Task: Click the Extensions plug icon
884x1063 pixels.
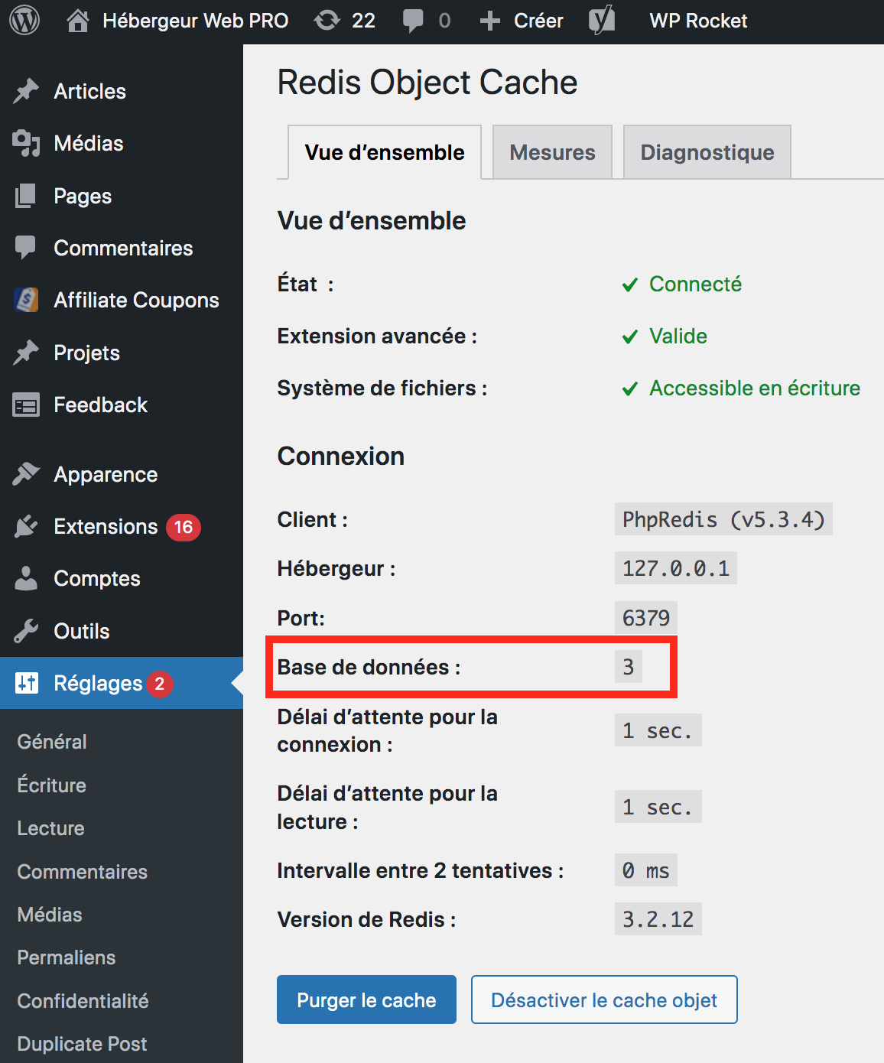Action: coord(26,526)
